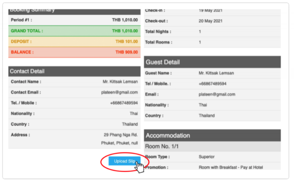Click the Superior room type value
This screenshot has width=294, height=182.
tap(207, 157)
